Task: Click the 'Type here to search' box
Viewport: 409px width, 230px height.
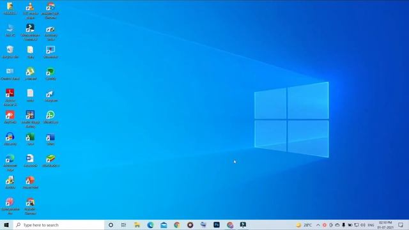Action: [59, 225]
